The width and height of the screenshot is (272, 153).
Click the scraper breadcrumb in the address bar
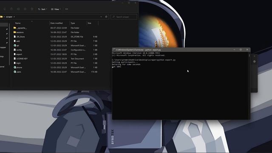(9, 17)
